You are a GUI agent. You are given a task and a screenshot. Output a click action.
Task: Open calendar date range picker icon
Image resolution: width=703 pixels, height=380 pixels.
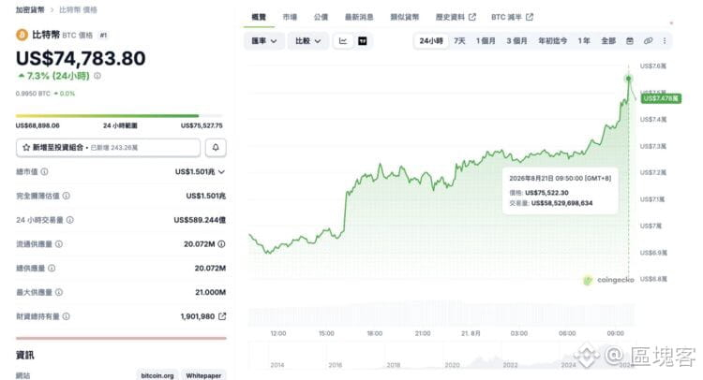click(x=630, y=41)
